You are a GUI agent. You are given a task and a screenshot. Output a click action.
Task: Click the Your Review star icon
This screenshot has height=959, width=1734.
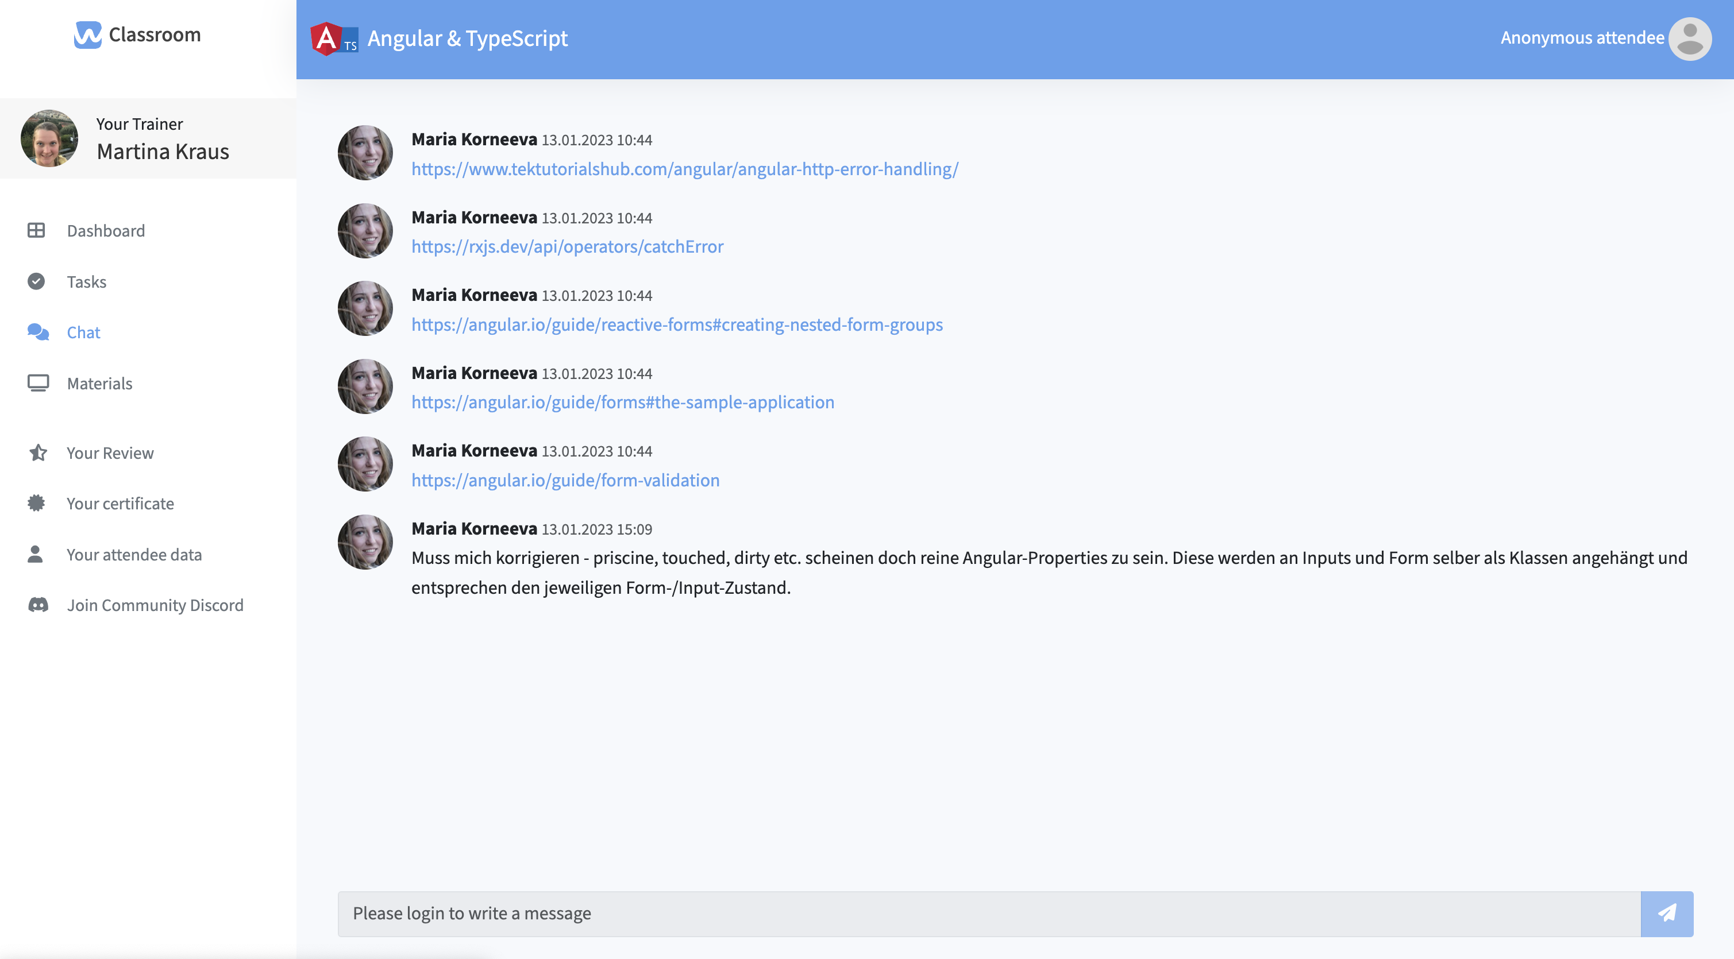[38, 453]
